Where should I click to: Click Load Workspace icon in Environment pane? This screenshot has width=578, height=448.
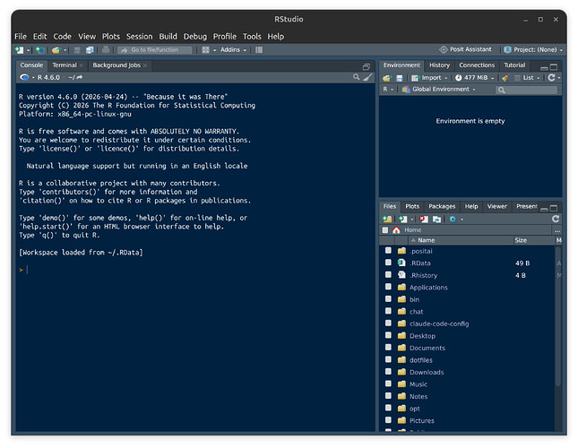(387, 78)
